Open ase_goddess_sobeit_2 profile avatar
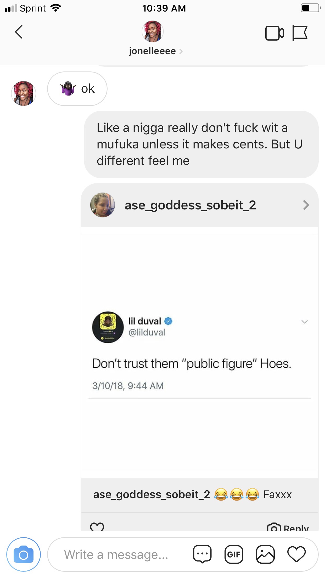Image resolution: width=325 pixels, height=578 pixels. 103,205
